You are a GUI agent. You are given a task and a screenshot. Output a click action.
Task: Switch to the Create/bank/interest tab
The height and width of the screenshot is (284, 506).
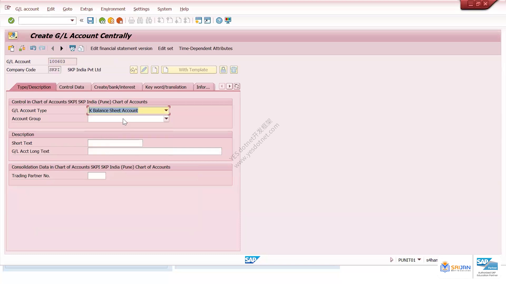click(x=115, y=87)
